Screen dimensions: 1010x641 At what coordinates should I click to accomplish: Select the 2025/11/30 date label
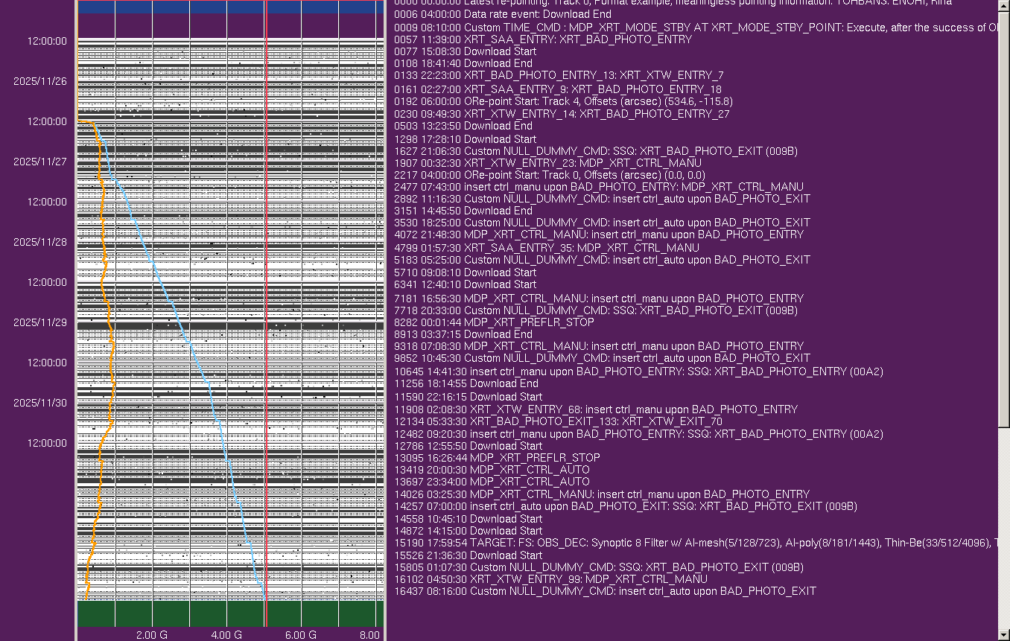[40, 403]
